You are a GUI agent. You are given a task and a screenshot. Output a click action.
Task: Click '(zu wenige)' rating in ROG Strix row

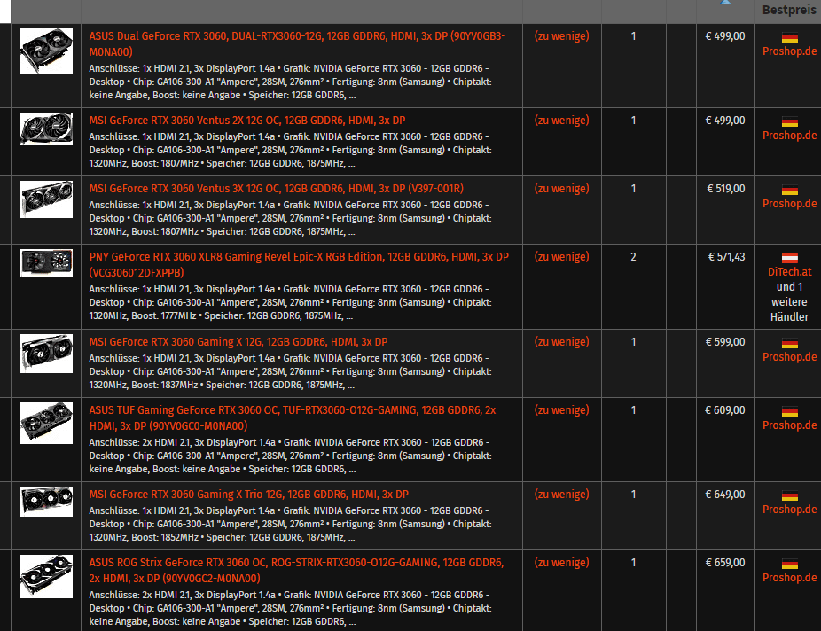pos(561,563)
